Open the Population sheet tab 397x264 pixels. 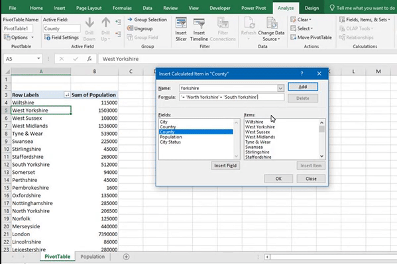point(92,257)
